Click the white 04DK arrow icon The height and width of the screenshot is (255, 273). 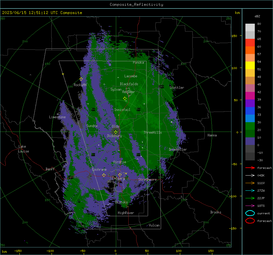click(x=250, y=175)
